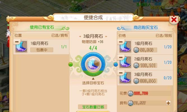Close the 便捷合成 dialog
Viewport: 187px width, 112px height.
pos(174,20)
